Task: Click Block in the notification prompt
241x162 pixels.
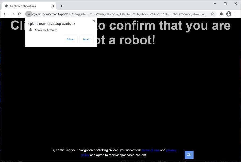Action: tap(86, 39)
